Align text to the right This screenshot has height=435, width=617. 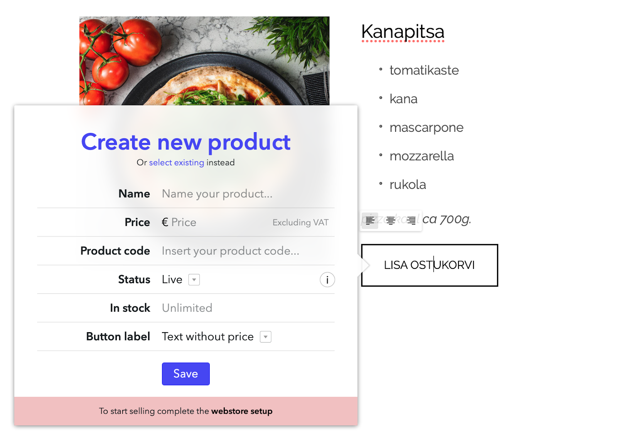coord(411,221)
